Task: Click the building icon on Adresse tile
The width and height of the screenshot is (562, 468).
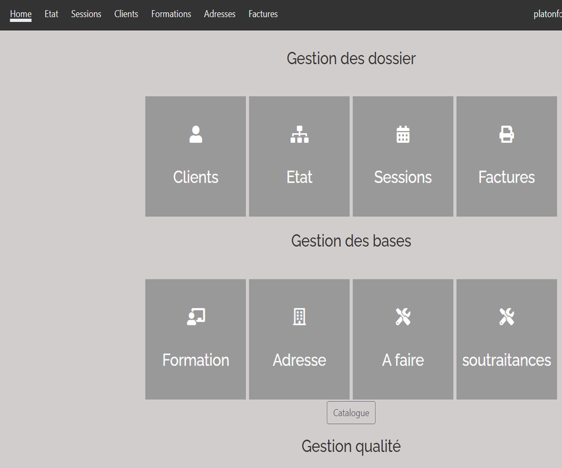Action: 299,317
